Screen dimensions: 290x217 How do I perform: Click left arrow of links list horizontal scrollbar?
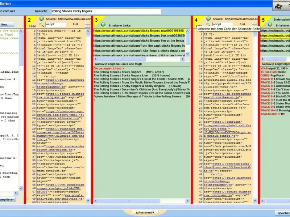[96, 59]
